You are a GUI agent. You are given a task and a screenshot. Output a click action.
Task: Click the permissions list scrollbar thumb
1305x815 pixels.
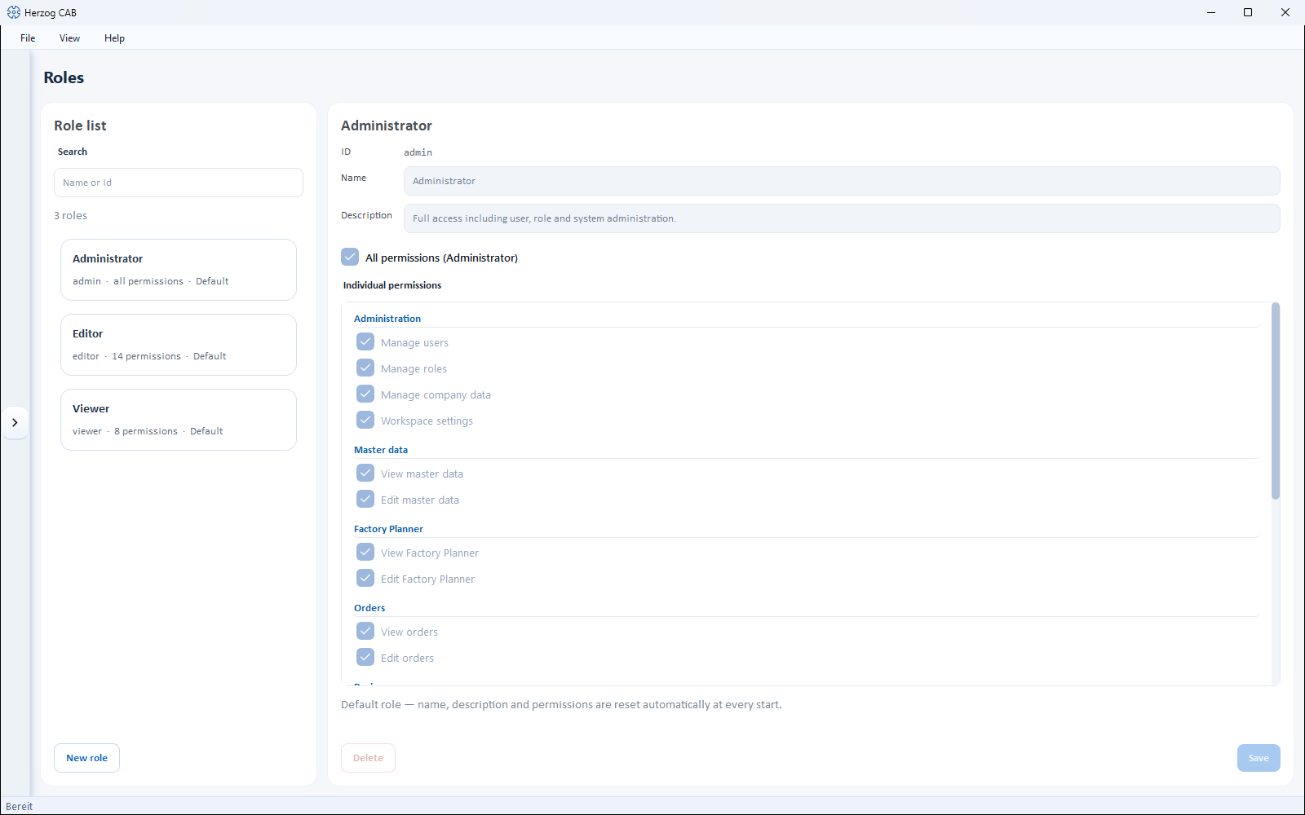1276,401
